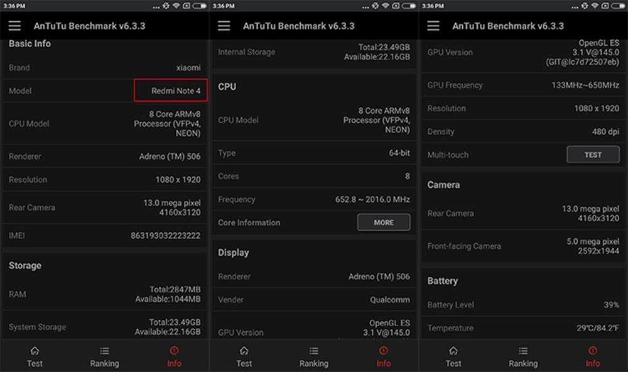628x372 pixels.
Task: Switch to Info tab in the middle screen
Action: [383, 356]
